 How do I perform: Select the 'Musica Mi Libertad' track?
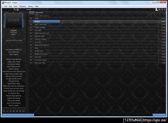97,45
